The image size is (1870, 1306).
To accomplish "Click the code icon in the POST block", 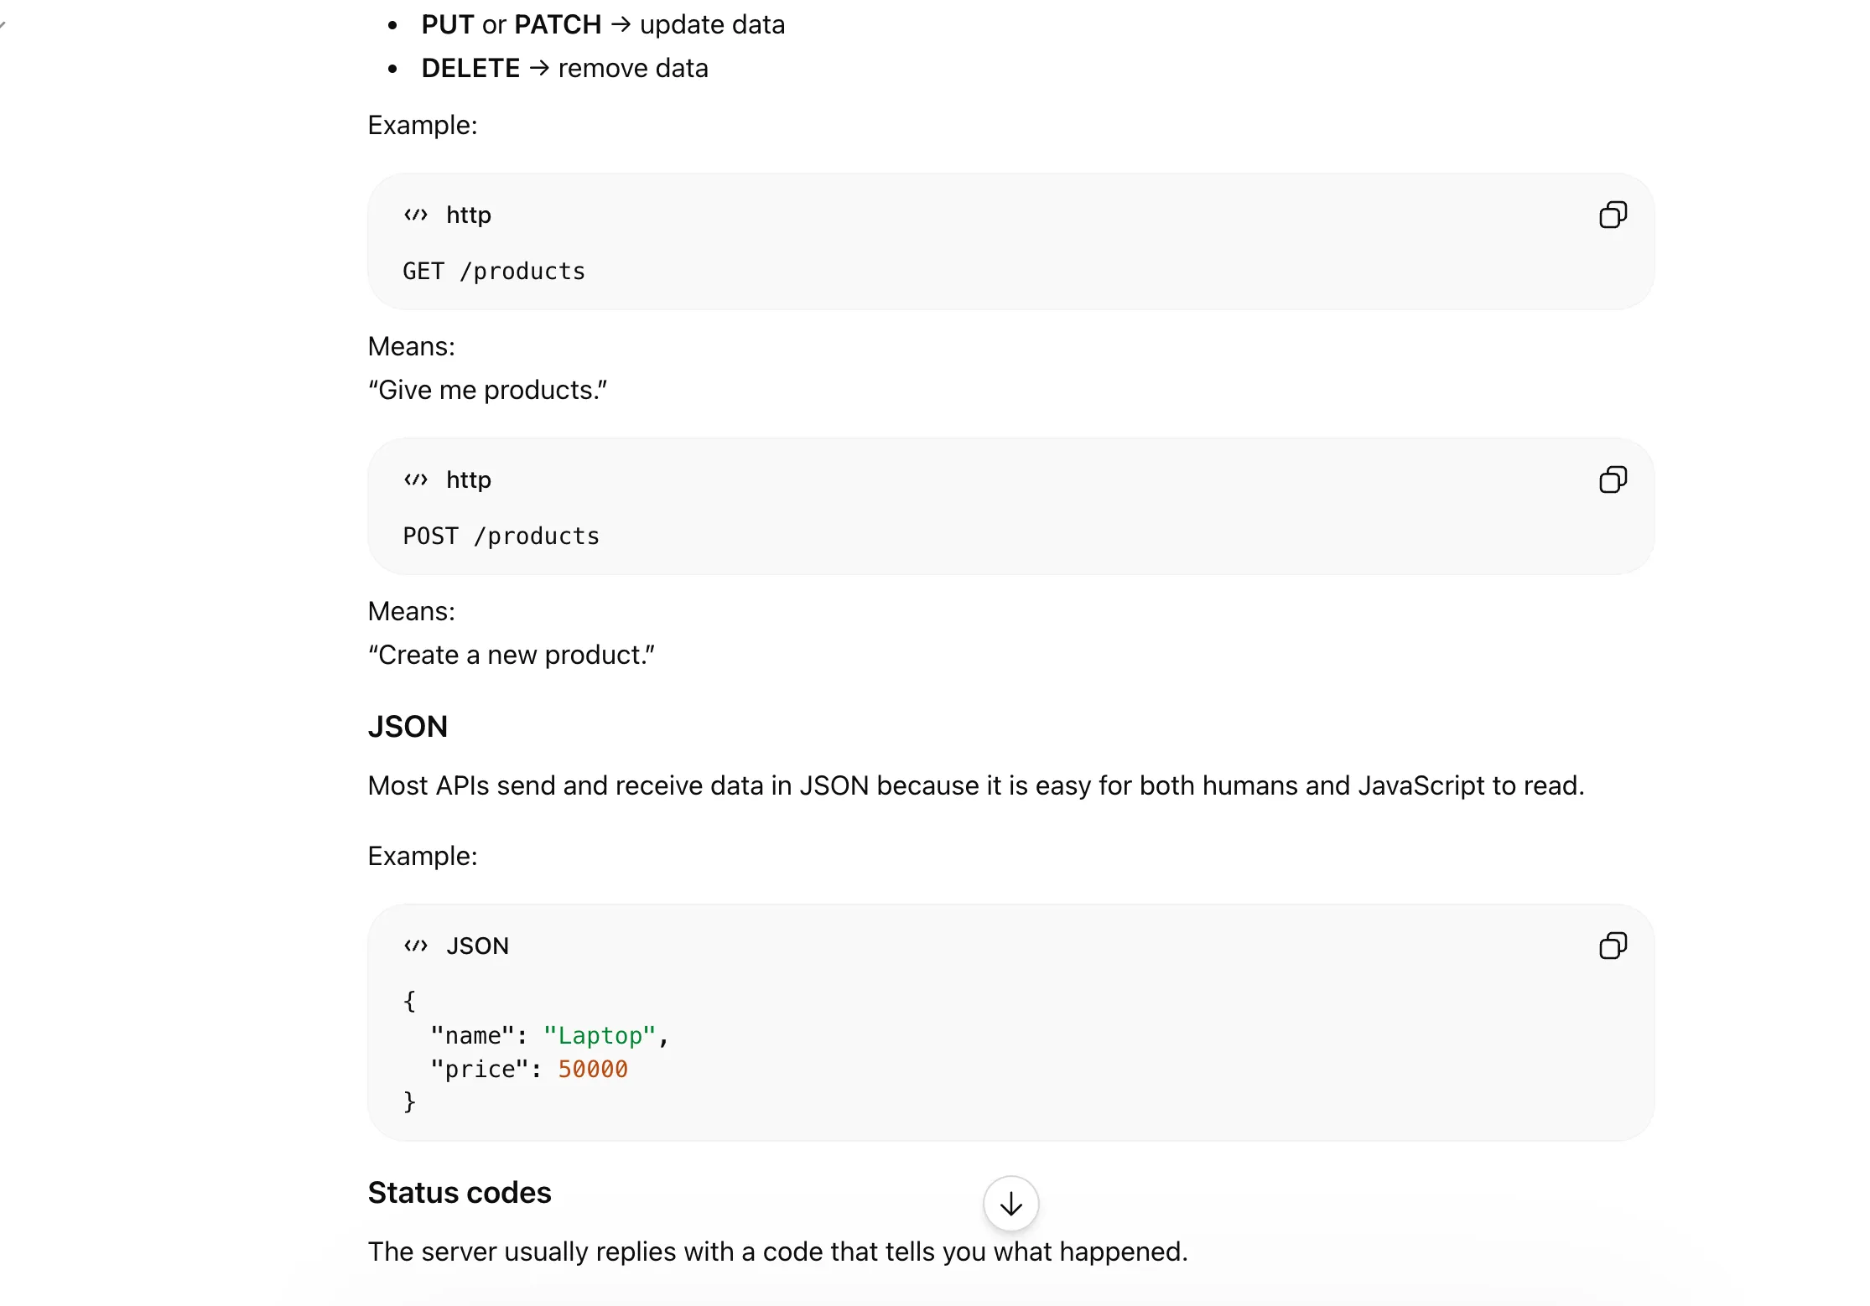I will click(416, 480).
